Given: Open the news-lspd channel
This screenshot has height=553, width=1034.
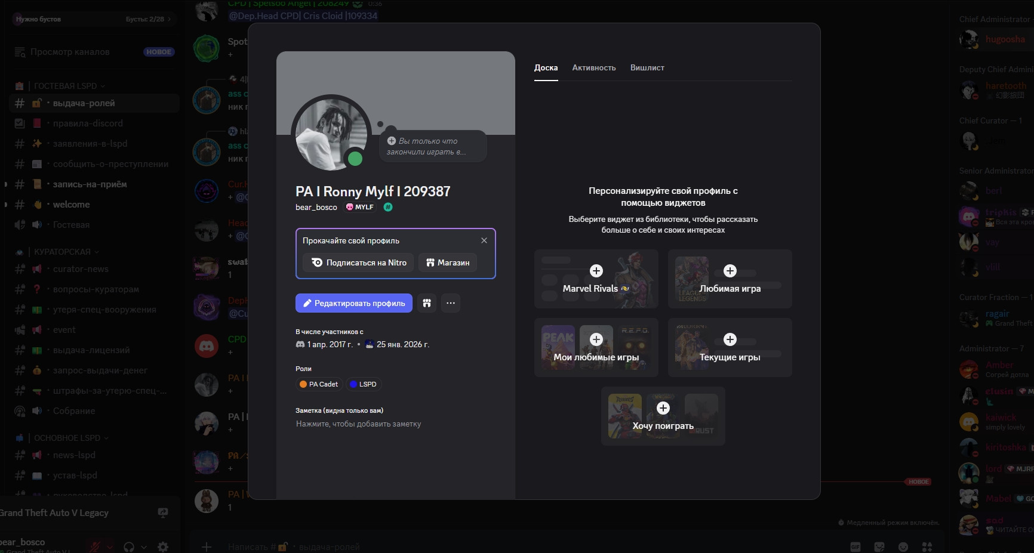Looking at the screenshot, I should (94, 455).
